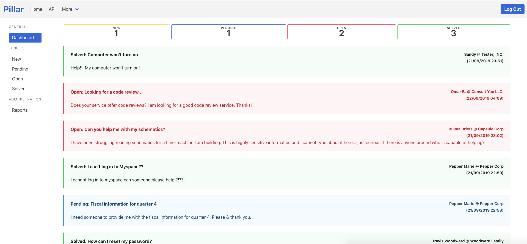Open New tickets in the sidebar
This screenshot has width=527, height=244.
(x=16, y=59)
